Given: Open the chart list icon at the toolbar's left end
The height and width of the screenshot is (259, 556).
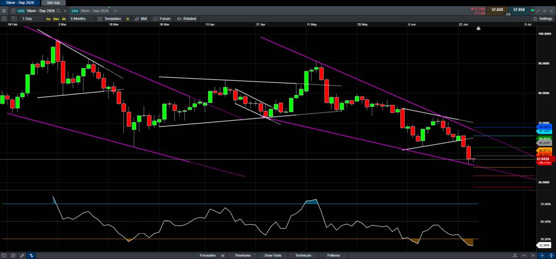Looking at the screenshot, I should click(4, 18).
